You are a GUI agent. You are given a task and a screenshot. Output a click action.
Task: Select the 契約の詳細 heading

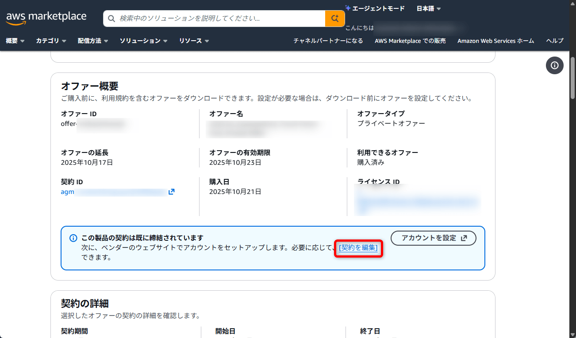tap(85, 303)
